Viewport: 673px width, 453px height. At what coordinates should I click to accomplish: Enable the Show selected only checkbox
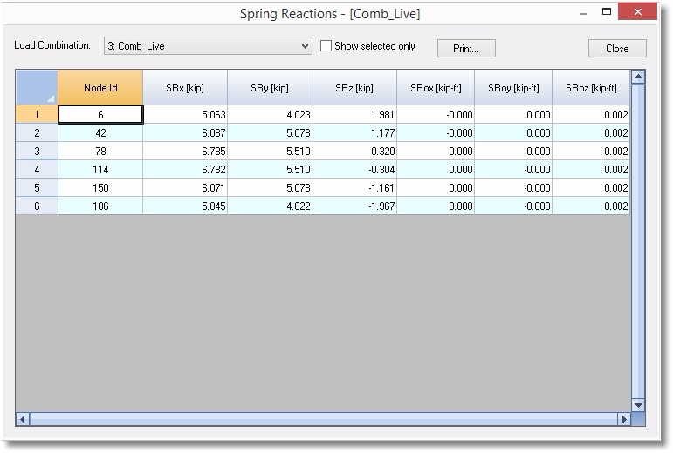point(326,46)
